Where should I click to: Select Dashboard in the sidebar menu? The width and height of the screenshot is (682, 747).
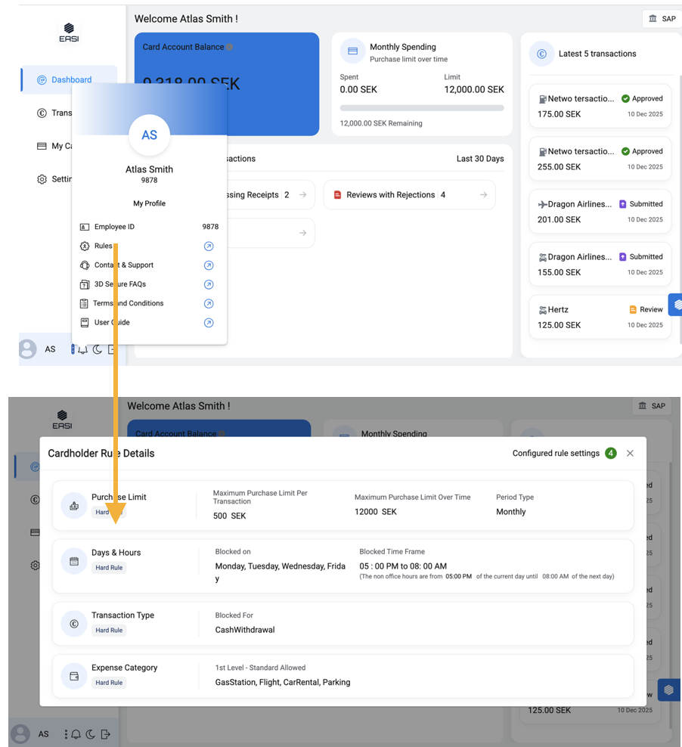coord(70,79)
